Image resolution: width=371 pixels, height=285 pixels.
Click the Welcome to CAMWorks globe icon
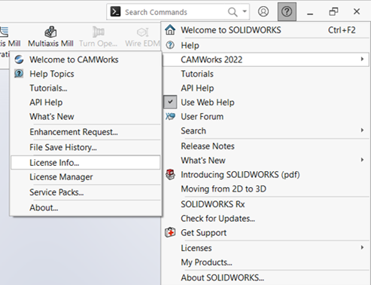click(19, 60)
